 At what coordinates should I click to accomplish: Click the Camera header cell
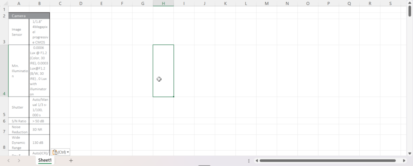pos(29,16)
